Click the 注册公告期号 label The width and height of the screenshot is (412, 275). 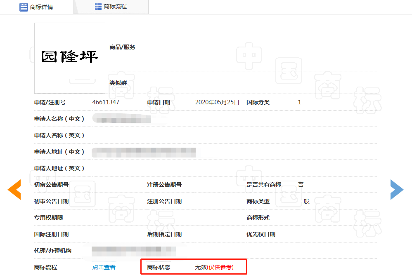tap(164, 185)
